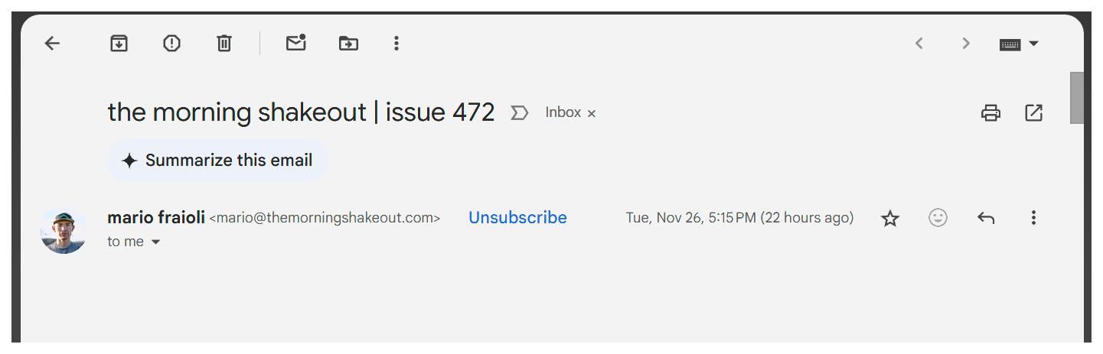This screenshot has width=1103, height=354.
Task: Toggle the importance marker beside subject
Action: click(x=519, y=113)
